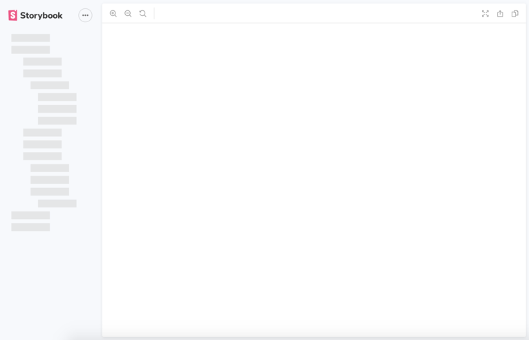Select the fourth sidebar placeholder row

[x=42, y=73]
